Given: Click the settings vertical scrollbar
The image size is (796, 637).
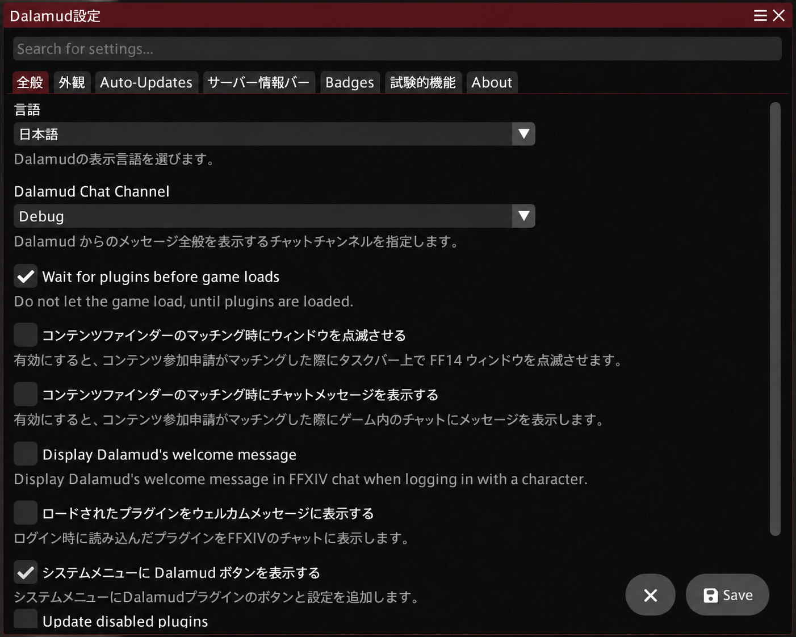Looking at the screenshot, I should click(x=776, y=319).
